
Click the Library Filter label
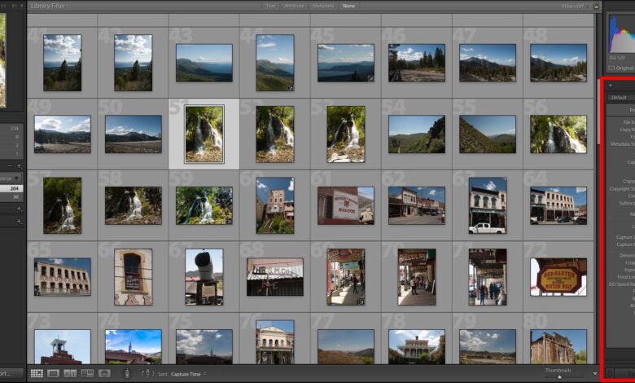[48, 6]
